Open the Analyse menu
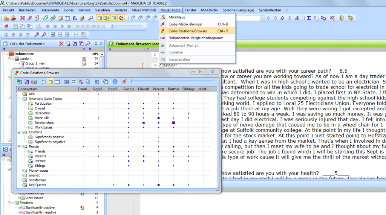Viewport: 386px width, 215px height. point(121,10)
